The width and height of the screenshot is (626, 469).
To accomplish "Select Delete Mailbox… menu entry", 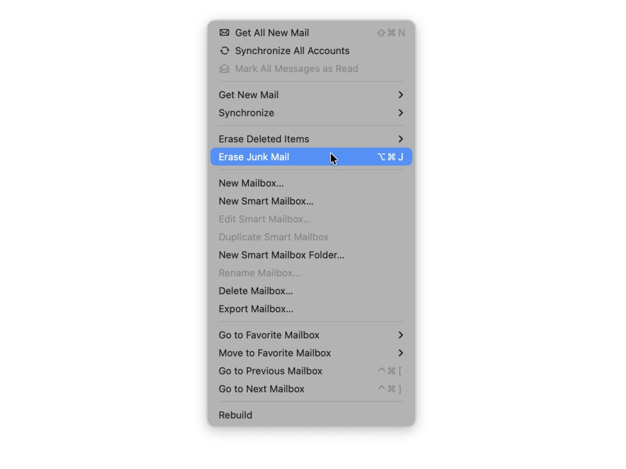I will pos(311,291).
